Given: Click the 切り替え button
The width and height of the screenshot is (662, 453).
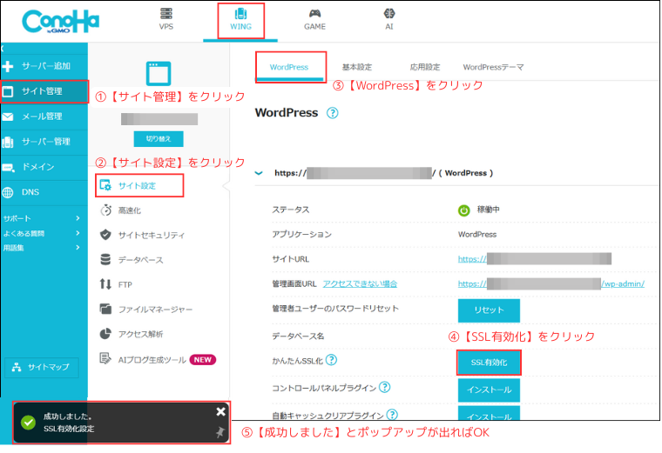Looking at the screenshot, I should [159, 138].
